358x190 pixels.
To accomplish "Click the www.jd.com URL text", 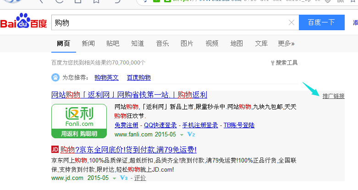I will point(67,178).
